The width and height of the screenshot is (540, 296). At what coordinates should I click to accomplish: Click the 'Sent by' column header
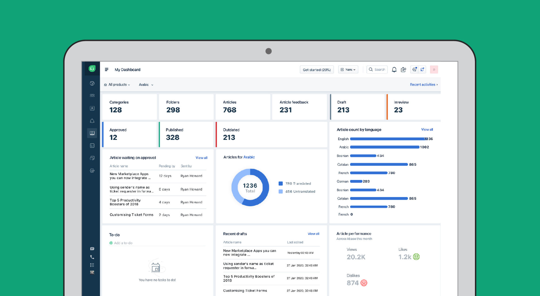(186, 166)
